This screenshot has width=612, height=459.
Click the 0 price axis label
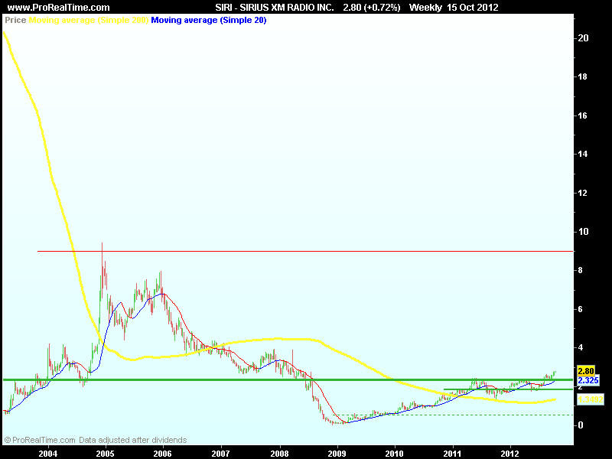click(x=581, y=425)
